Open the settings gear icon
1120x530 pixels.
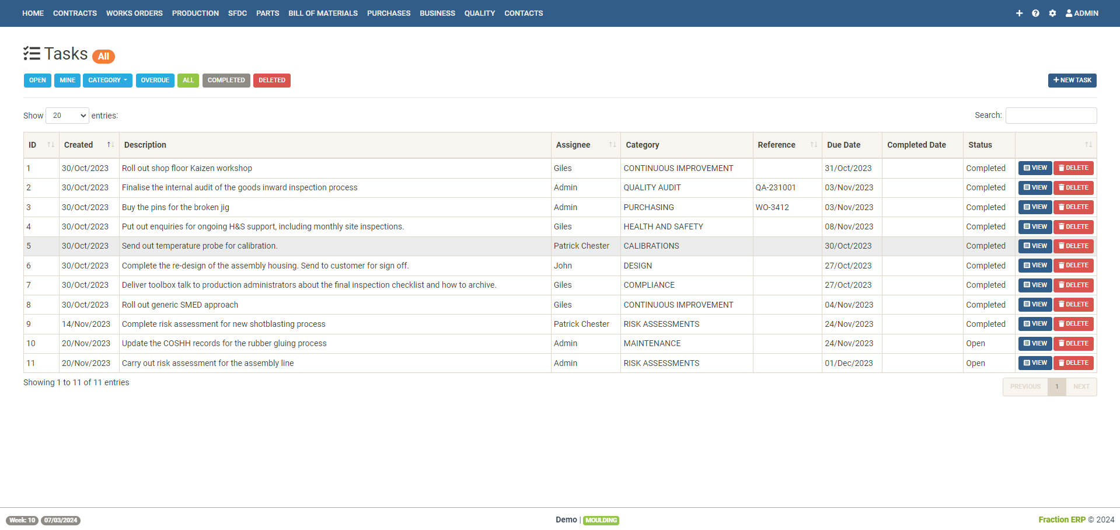click(1052, 13)
